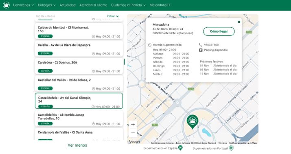Select Castellar del Vallès store card

click(x=79, y=84)
